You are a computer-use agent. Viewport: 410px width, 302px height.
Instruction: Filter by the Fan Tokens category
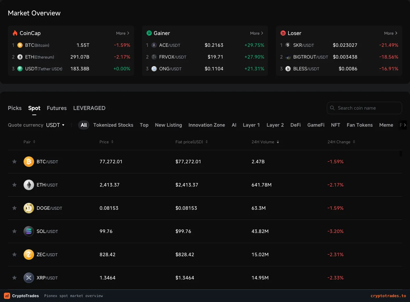tap(360, 125)
